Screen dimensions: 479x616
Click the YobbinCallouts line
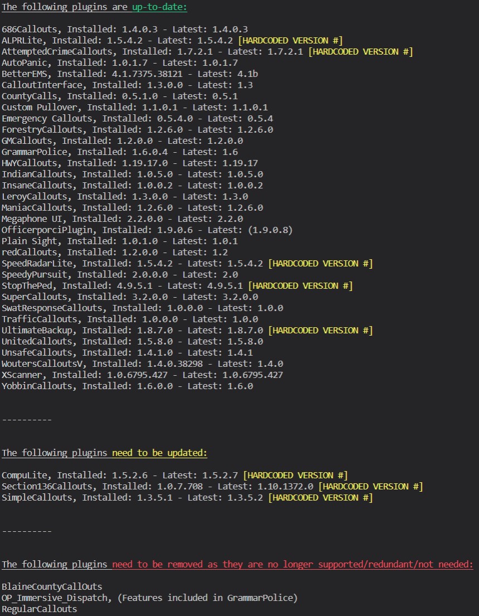pos(127,386)
